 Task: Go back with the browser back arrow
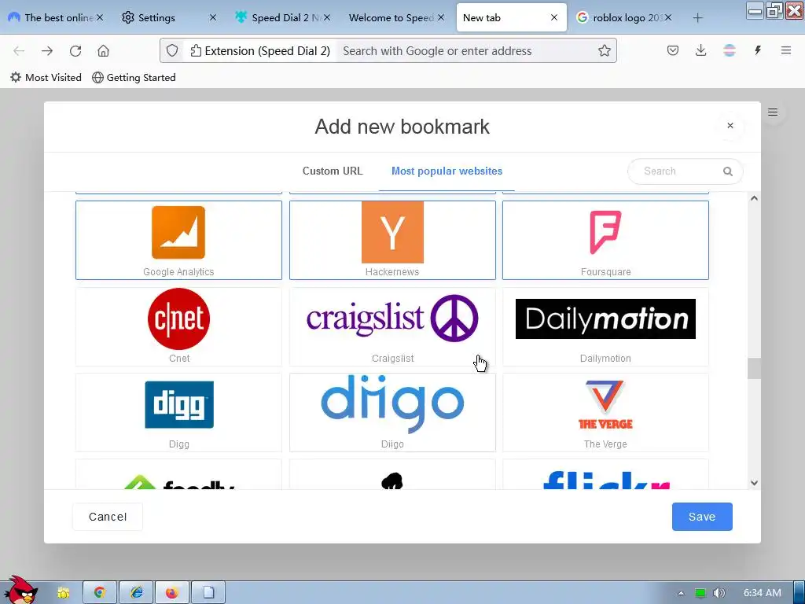pos(19,51)
